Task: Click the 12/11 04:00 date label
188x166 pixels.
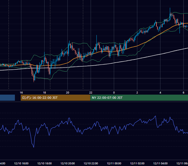Action: (x=160, y=163)
